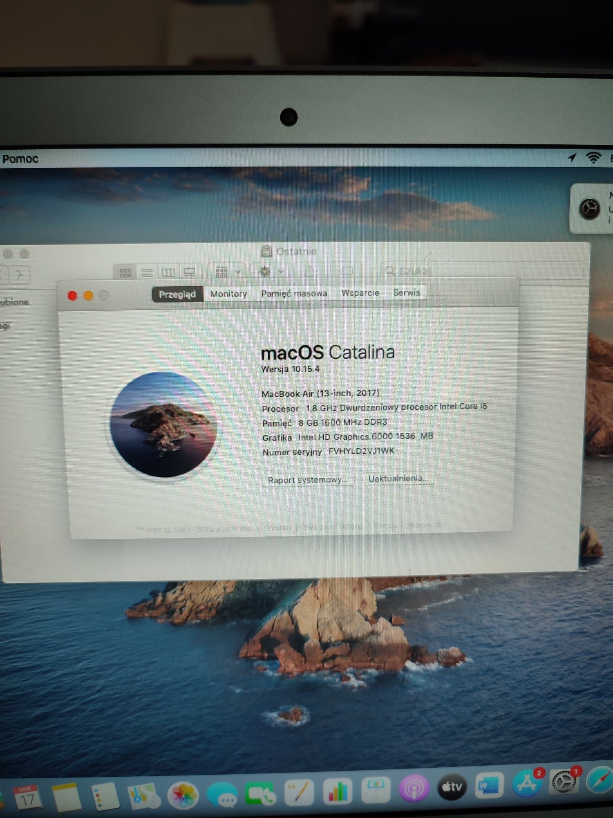Click the Finder forward navigation arrow
The image size is (613, 818).
click(19, 274)
